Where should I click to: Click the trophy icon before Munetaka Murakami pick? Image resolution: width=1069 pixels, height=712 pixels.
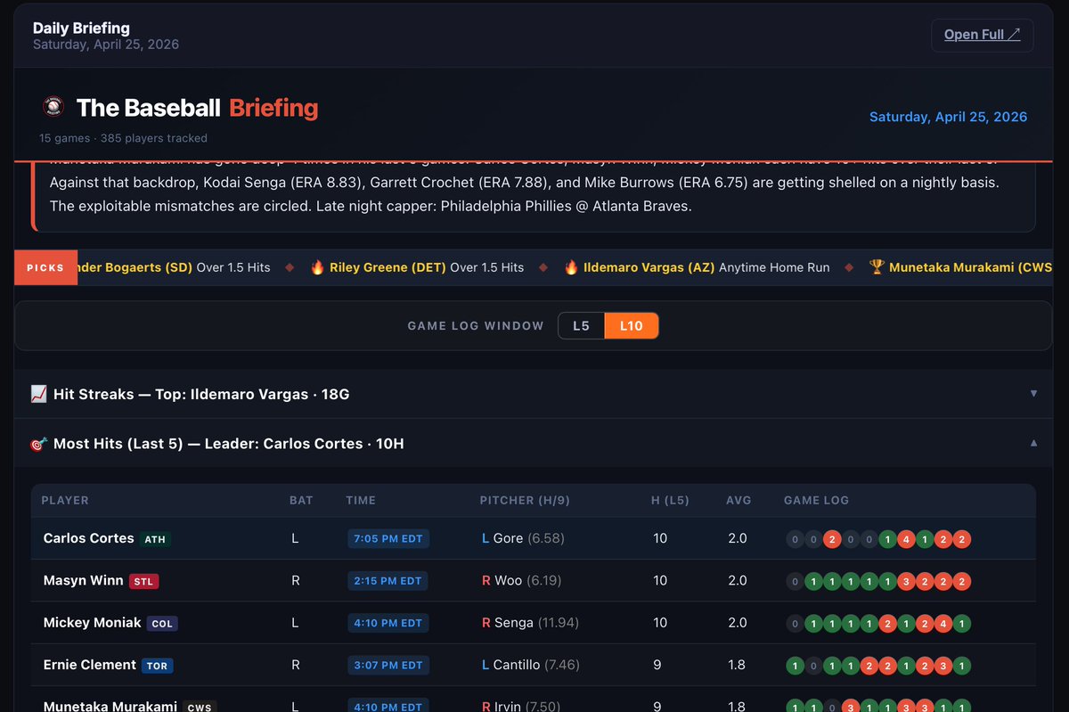pos(877,267)
